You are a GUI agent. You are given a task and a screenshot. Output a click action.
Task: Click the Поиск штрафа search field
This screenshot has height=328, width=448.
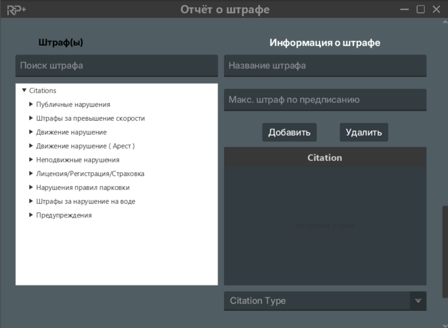116,66
